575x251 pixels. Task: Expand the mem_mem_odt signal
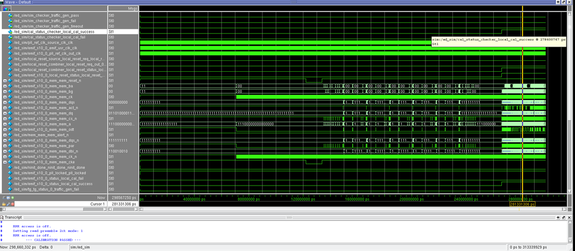(x=5, y=130)
